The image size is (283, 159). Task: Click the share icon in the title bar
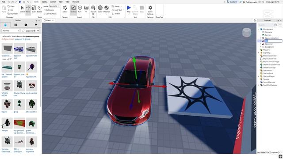click(263, 2)
